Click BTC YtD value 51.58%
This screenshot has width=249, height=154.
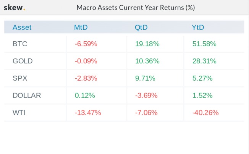pyautogui.click(x=204, y=44)
